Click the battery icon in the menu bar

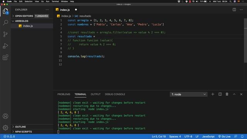point(206,2)
